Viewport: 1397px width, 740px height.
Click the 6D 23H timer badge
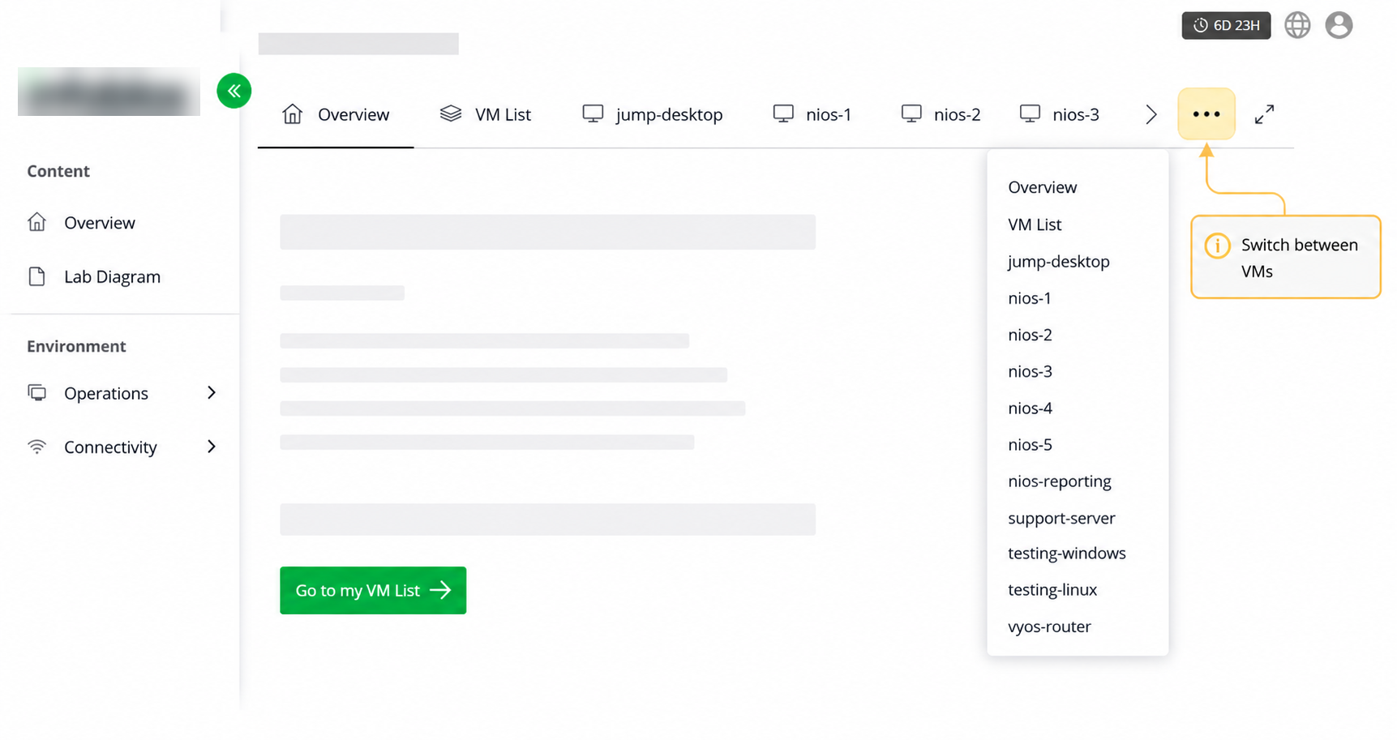(x=1226, y=25)
